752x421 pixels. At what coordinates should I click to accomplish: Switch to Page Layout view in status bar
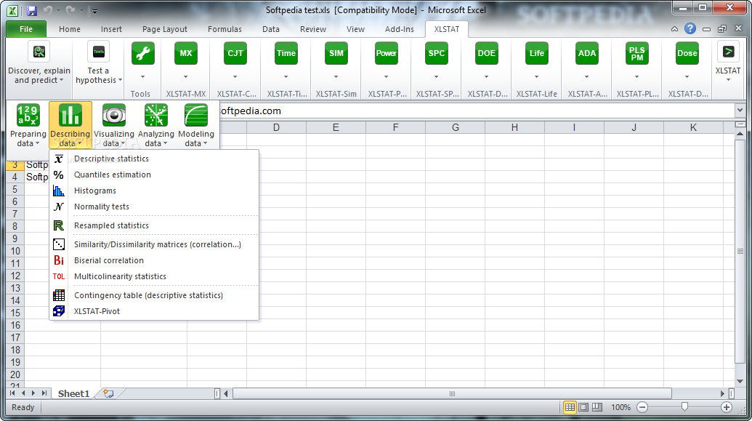click(583, 407)
